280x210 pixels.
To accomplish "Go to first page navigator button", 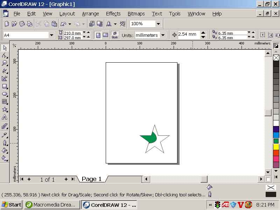I will pos(22,179).
